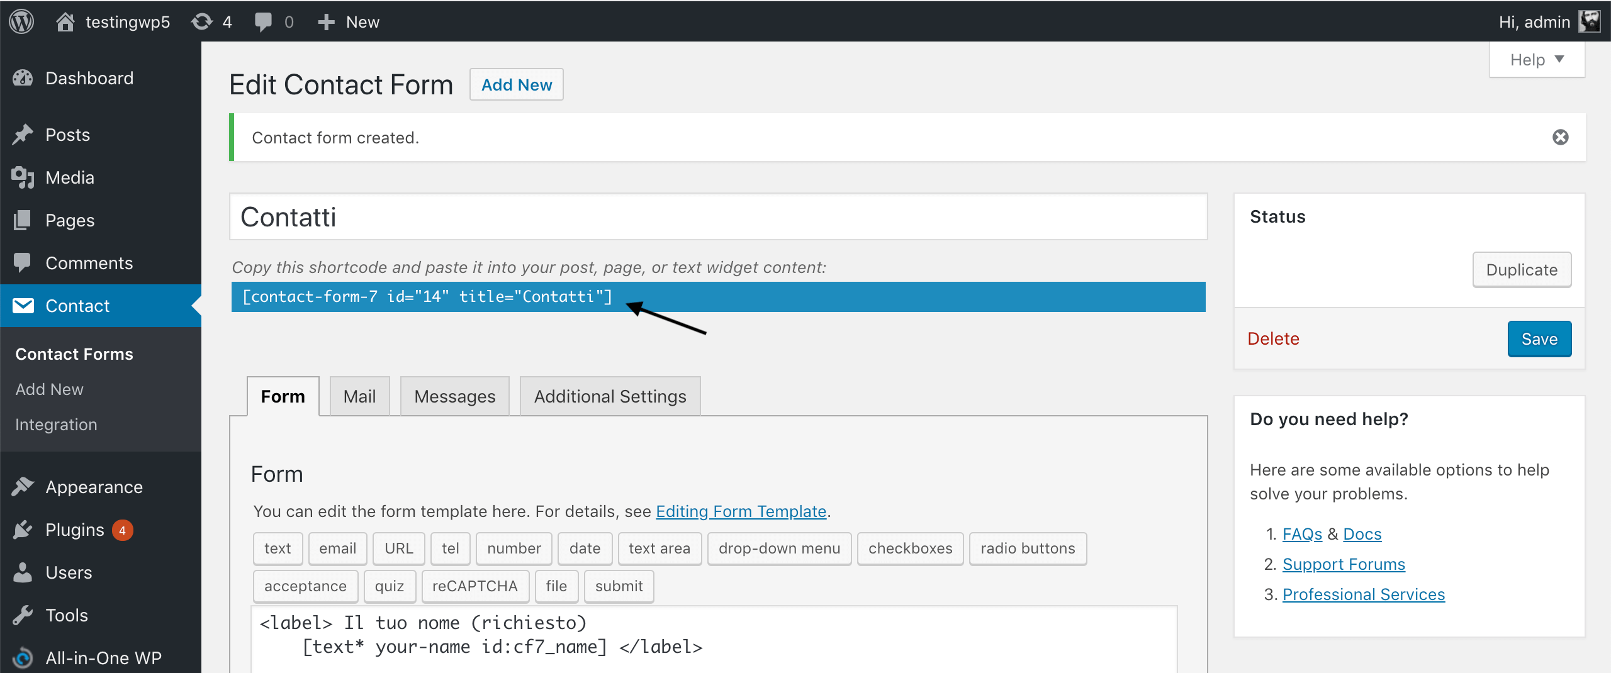Duplicate this contact form
The image size is (1611, 673).
click(1522, 269)
